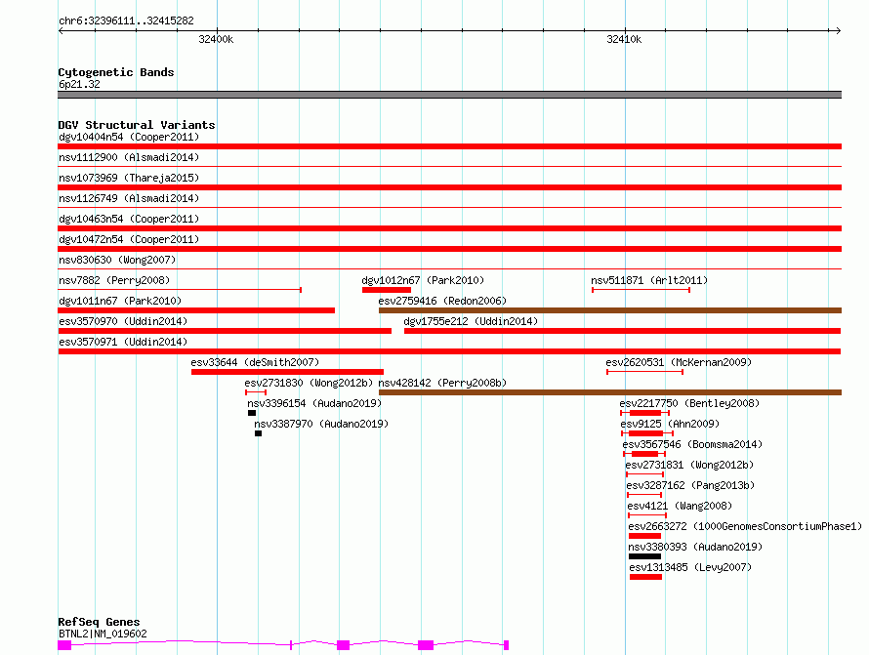Select esv3570970 (Uddin2014) label
Image resolution: width=869 pixels, height=655 pixels.
123,321
